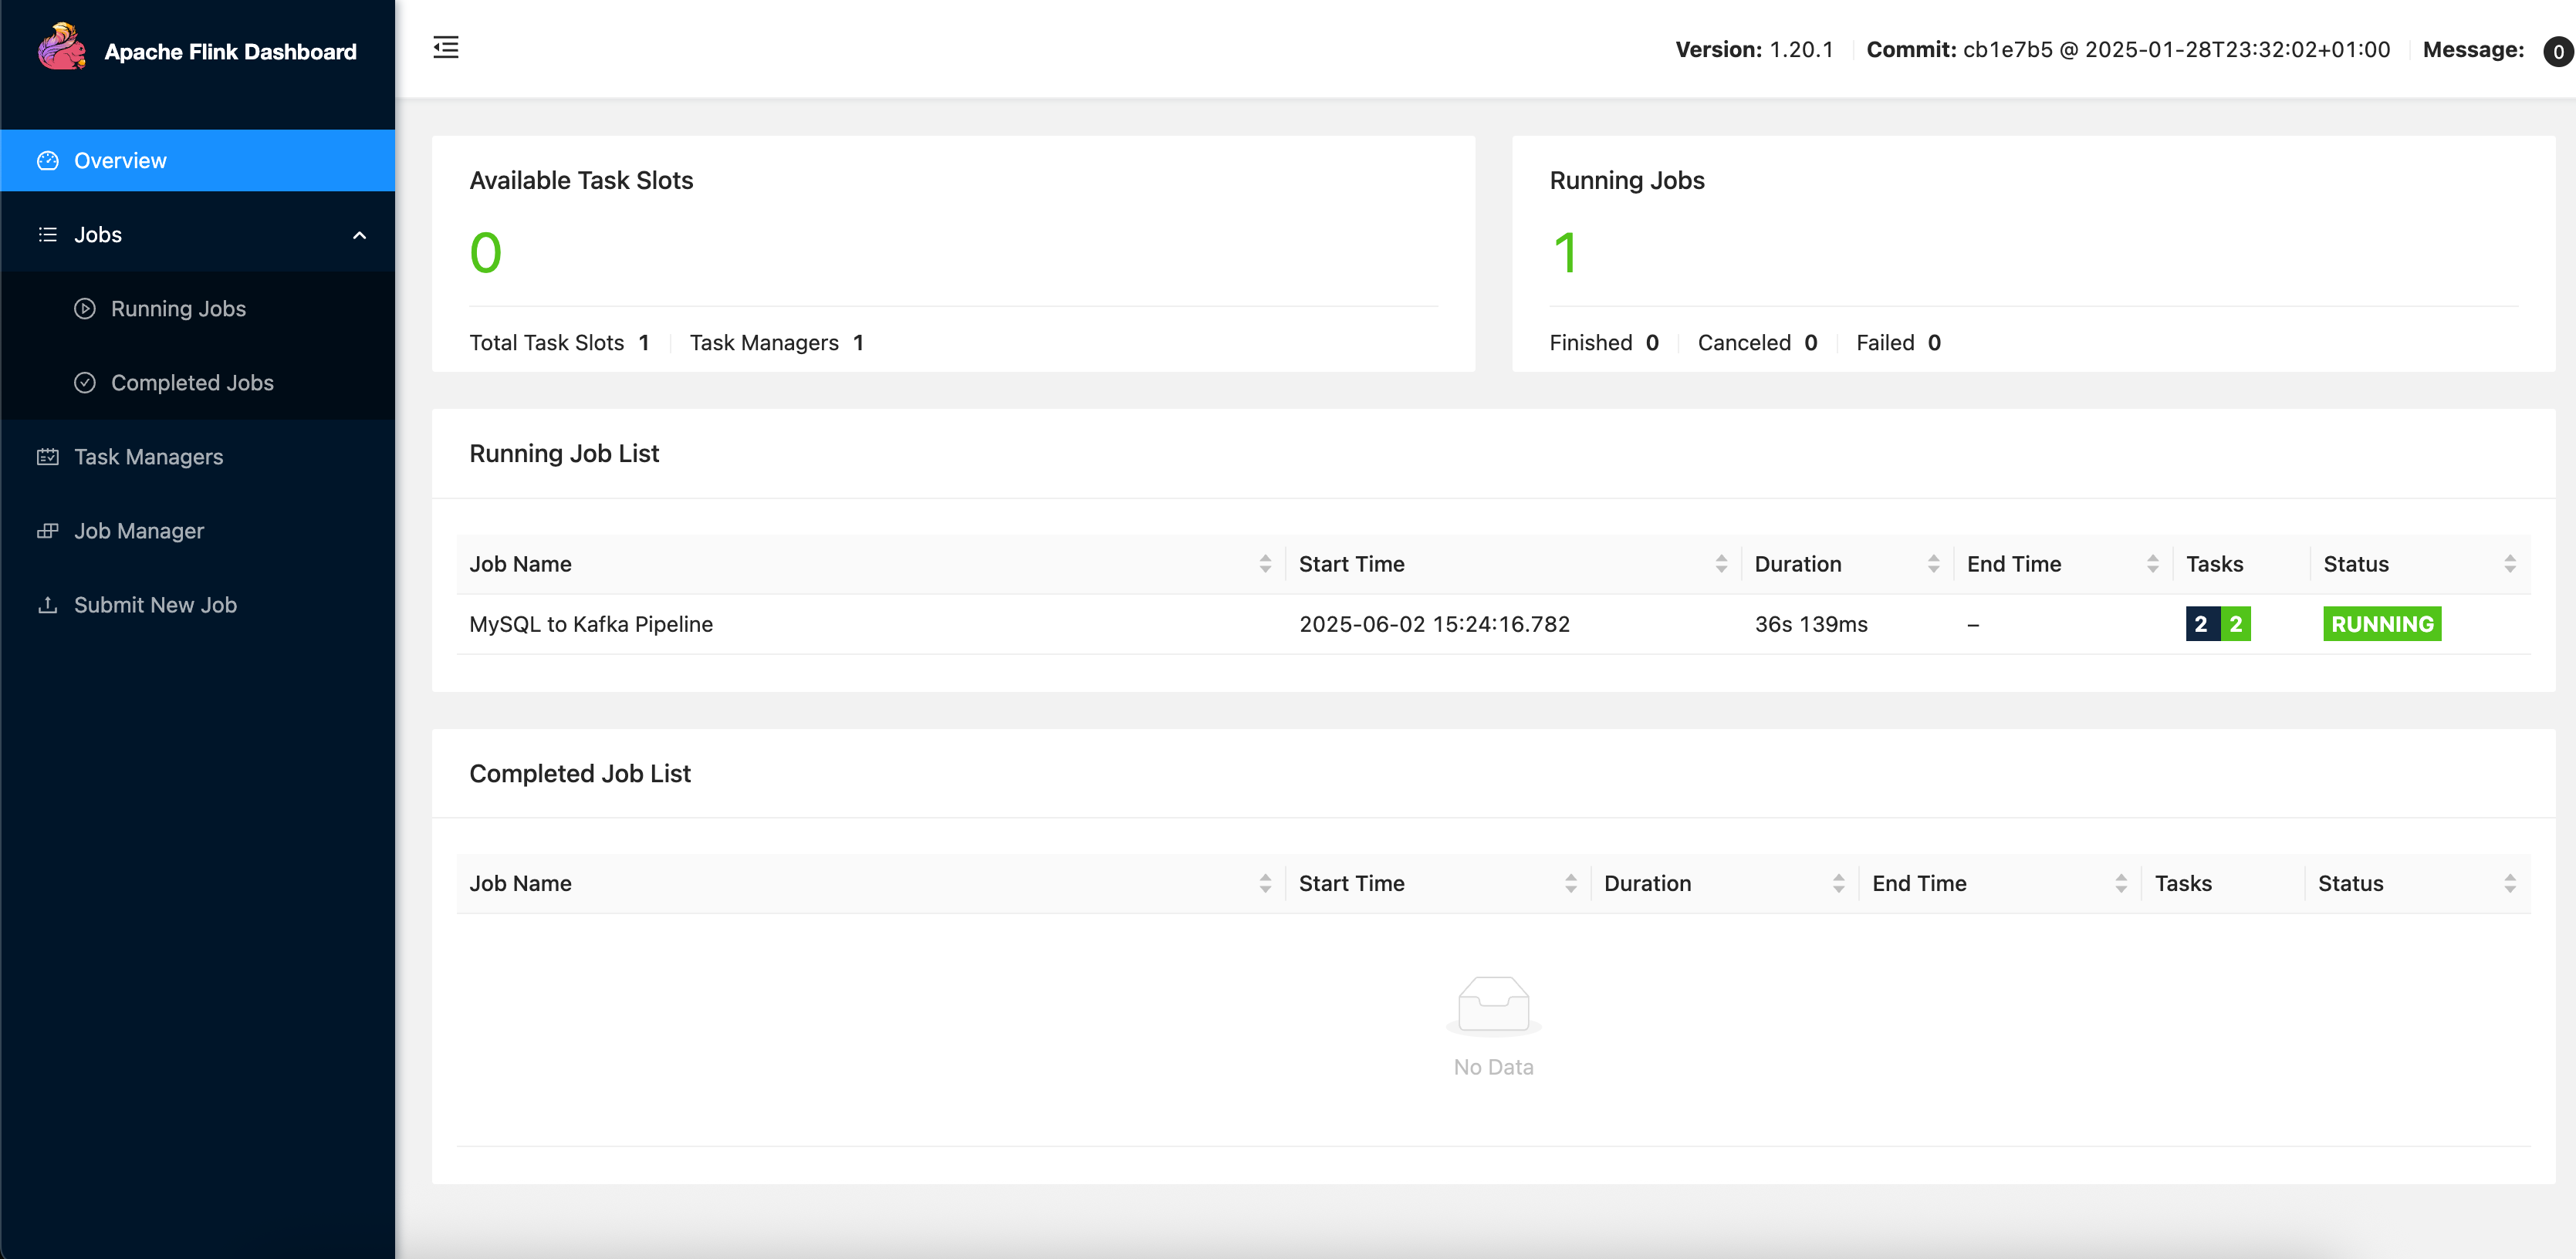Collapse the Jobs submenu chevron
This screenshot has width=2576, height=1259.
[x=360, y=235]
